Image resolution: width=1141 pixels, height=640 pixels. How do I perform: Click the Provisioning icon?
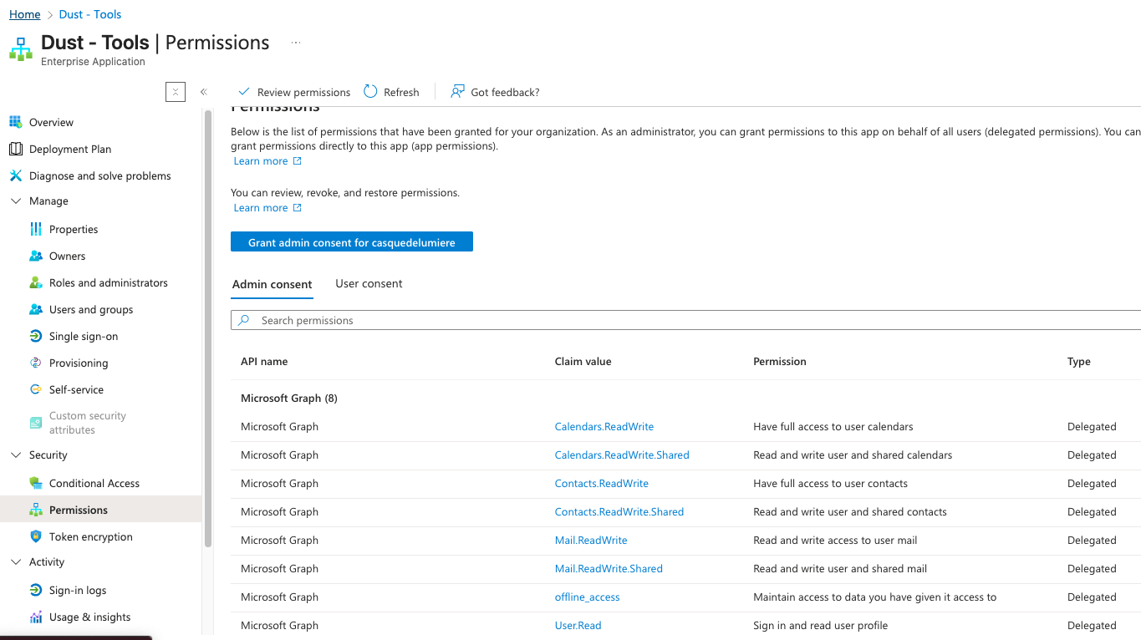click(x=35, y=363)
